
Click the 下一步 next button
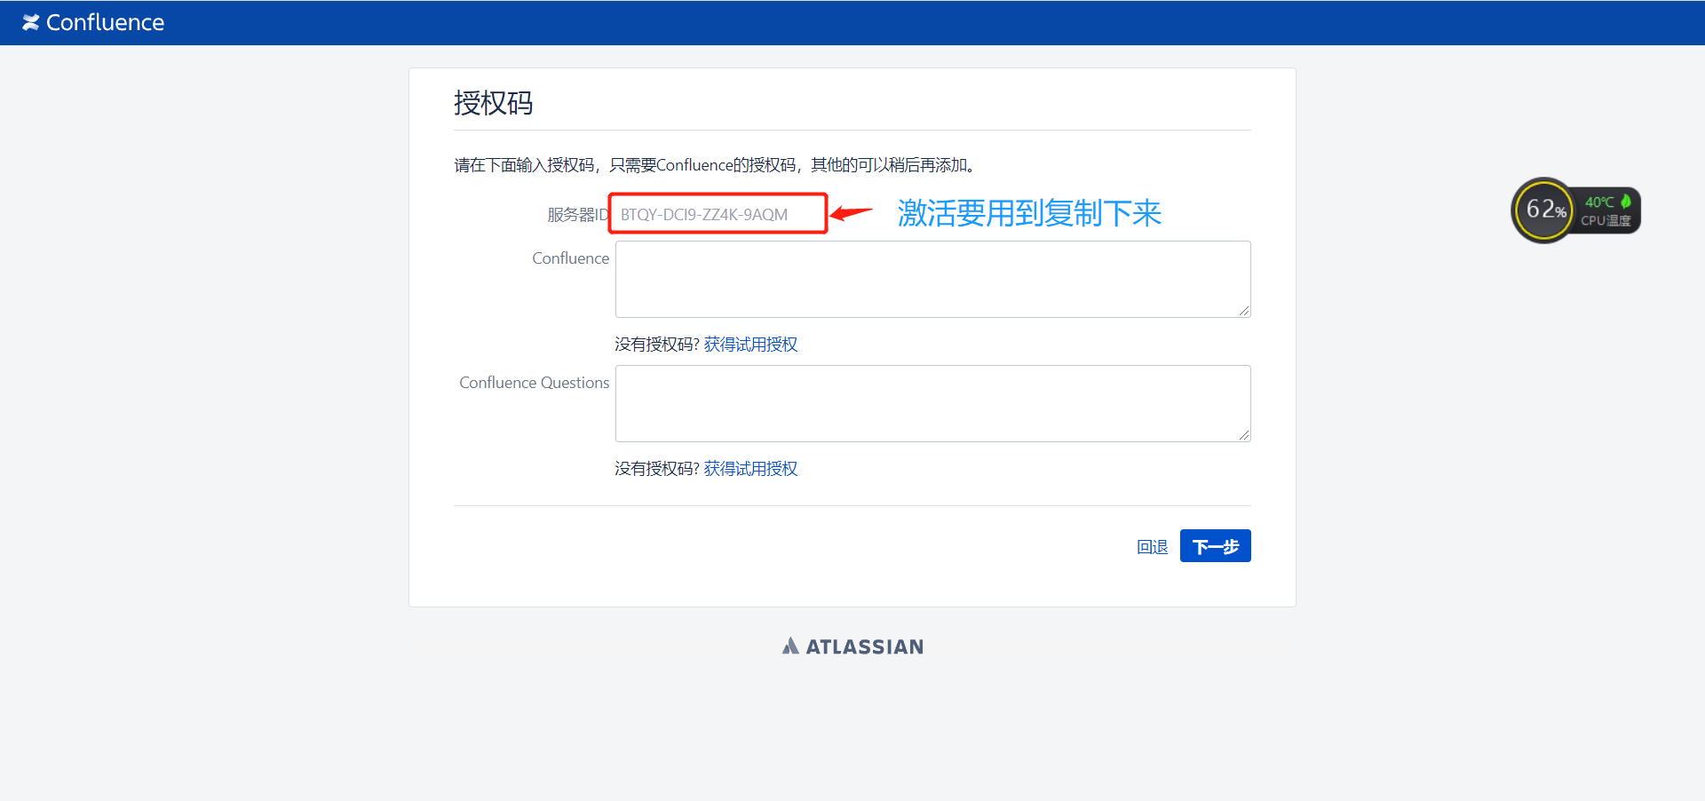(1215, 546)
